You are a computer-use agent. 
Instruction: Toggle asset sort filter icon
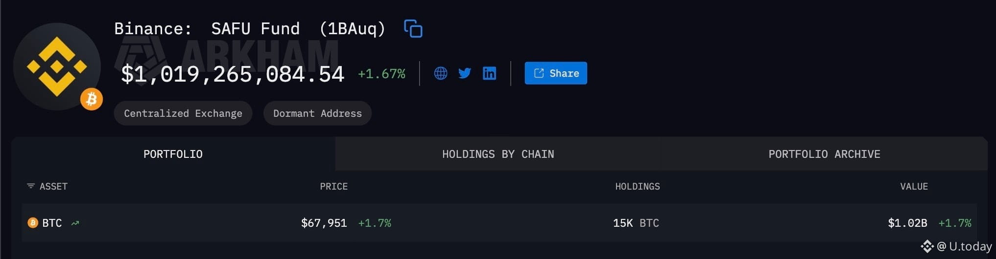(31, 186)
